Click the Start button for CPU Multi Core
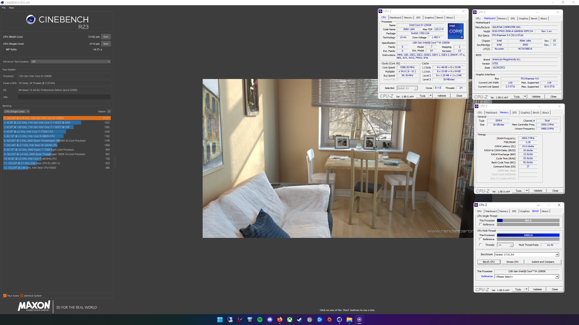 [x=106, y=37]
